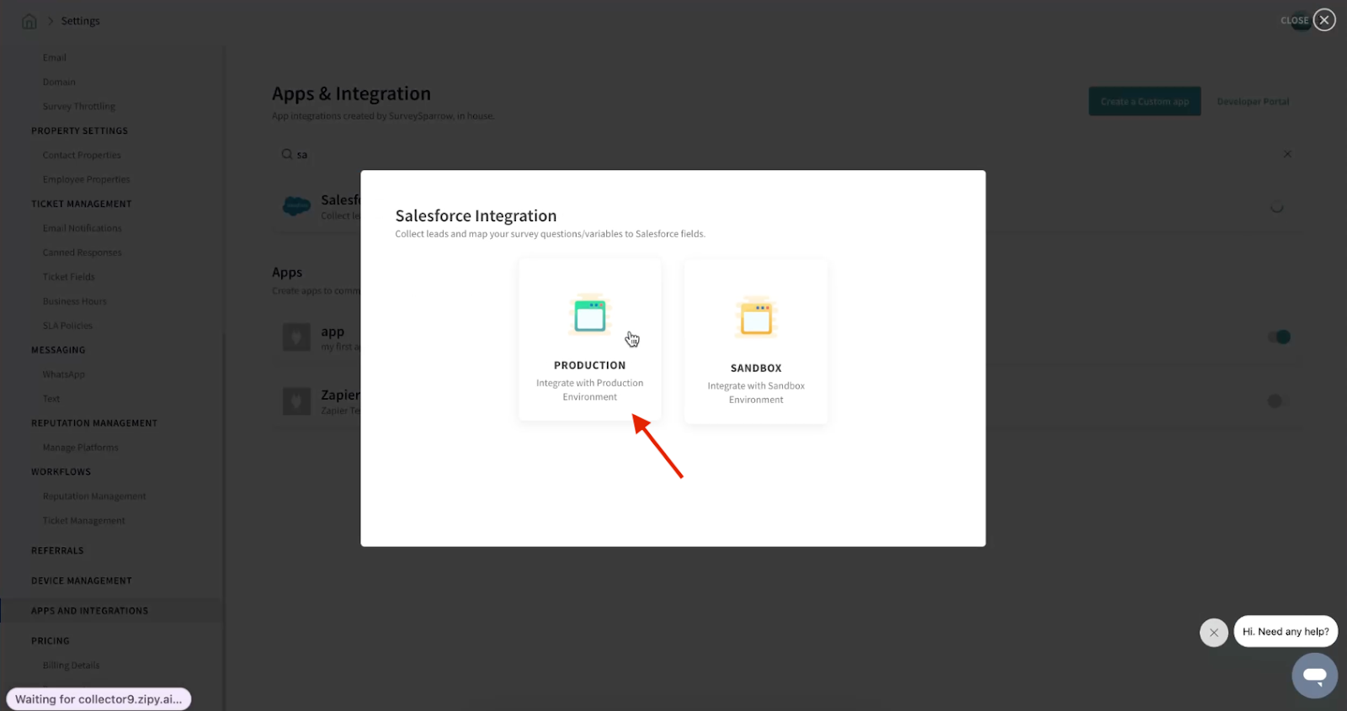The image size is (1347, 711).
Task: Click the search magnifier icon
Action: tap(287, 154)
